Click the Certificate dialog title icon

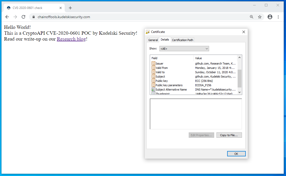coord(148,32)
